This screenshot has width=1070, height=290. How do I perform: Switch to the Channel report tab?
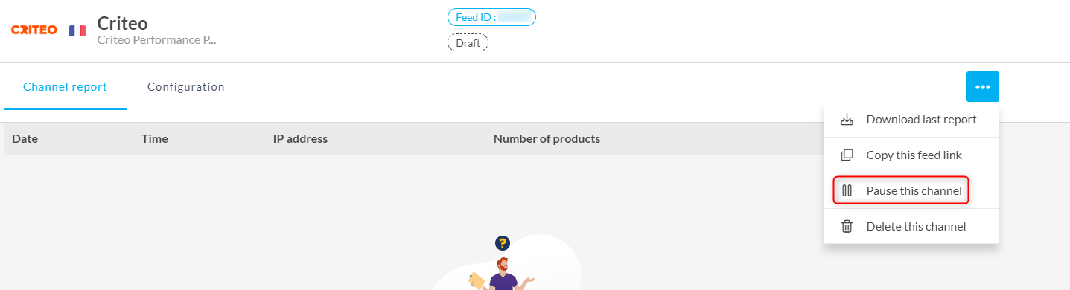(x=66, y=87)
